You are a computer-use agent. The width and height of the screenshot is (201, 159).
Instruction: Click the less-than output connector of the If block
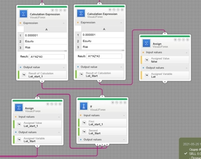98,145
